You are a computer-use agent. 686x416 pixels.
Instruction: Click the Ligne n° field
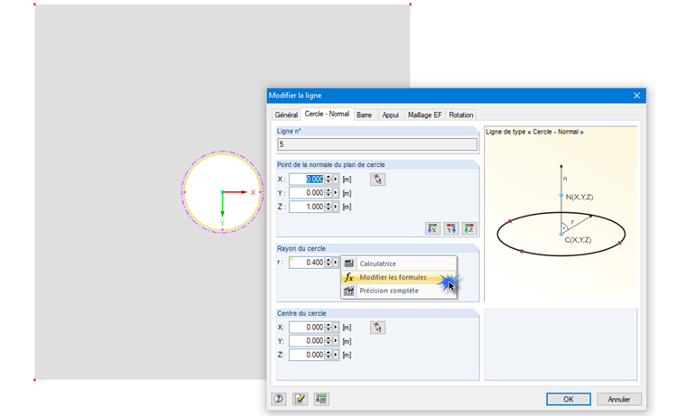[x=377, y=144]
